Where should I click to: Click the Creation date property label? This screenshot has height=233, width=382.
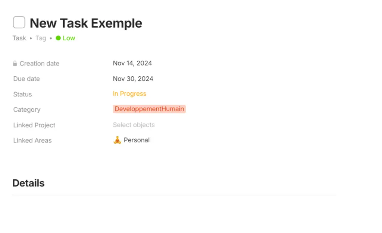point(39,64)
